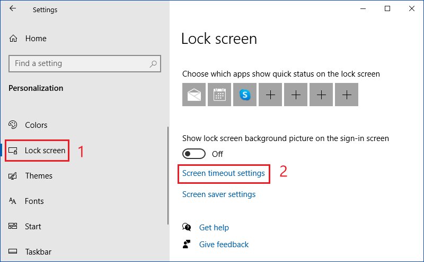Image resolution: width=424 pixels, height=262 pixels.
Task: Add an app using the last plus slot
Action: pyautogui.click(x=347, y=95)
